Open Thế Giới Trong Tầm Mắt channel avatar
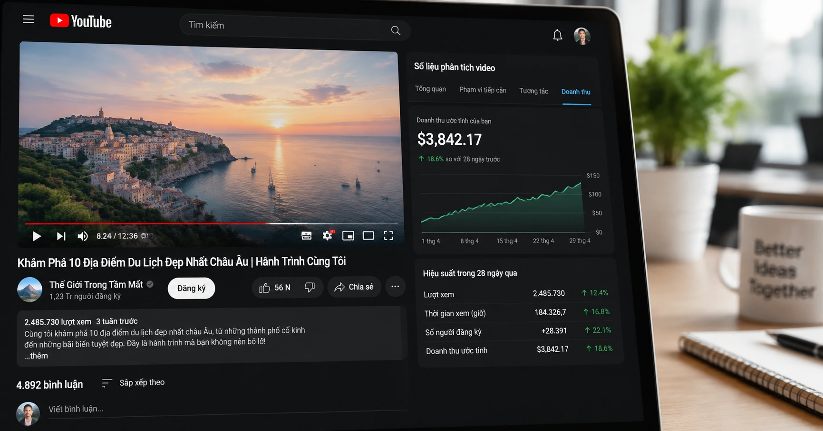The image size is (823, 431). pyautogui.click(x=29, y=290)
